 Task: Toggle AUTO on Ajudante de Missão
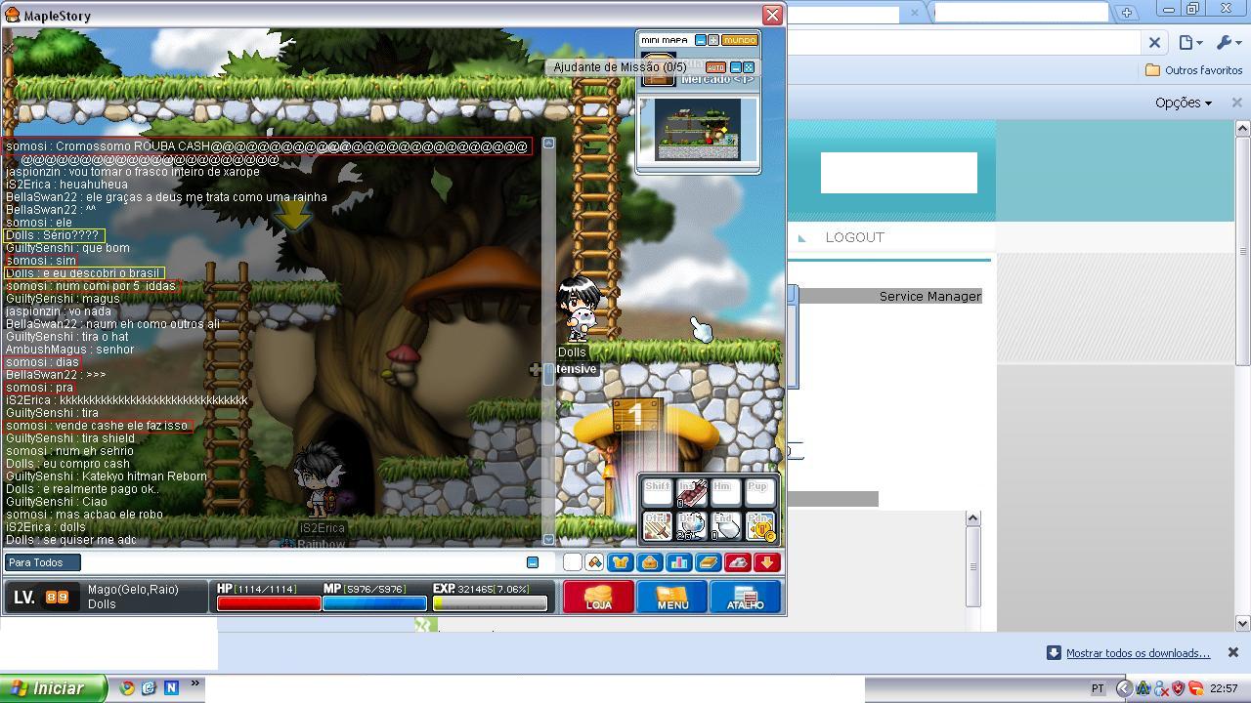[x=715, y=67]
